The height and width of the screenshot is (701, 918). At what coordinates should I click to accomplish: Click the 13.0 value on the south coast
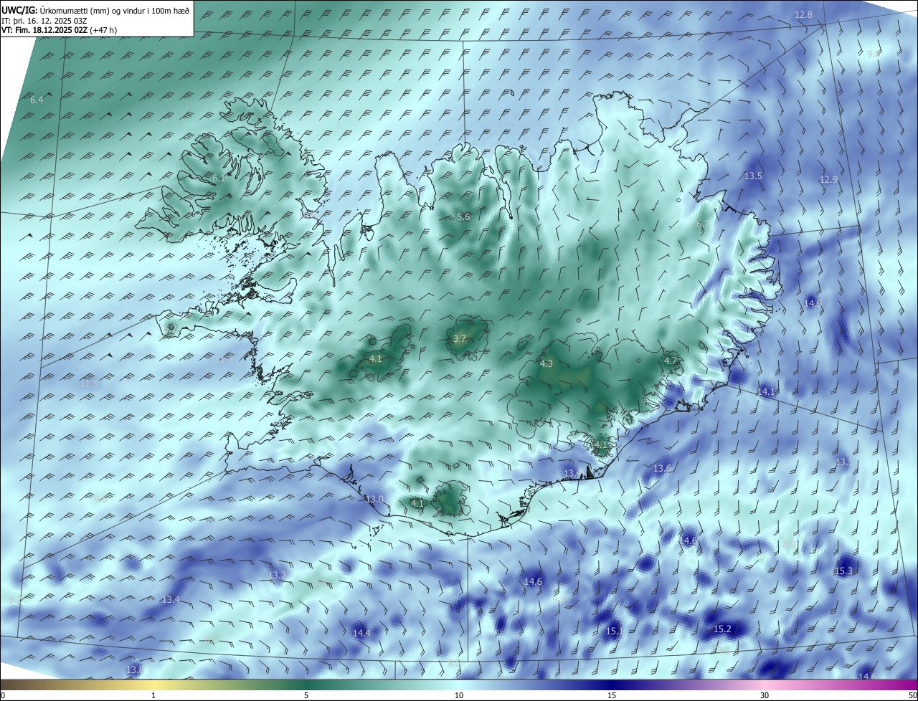tap(374, 500)
